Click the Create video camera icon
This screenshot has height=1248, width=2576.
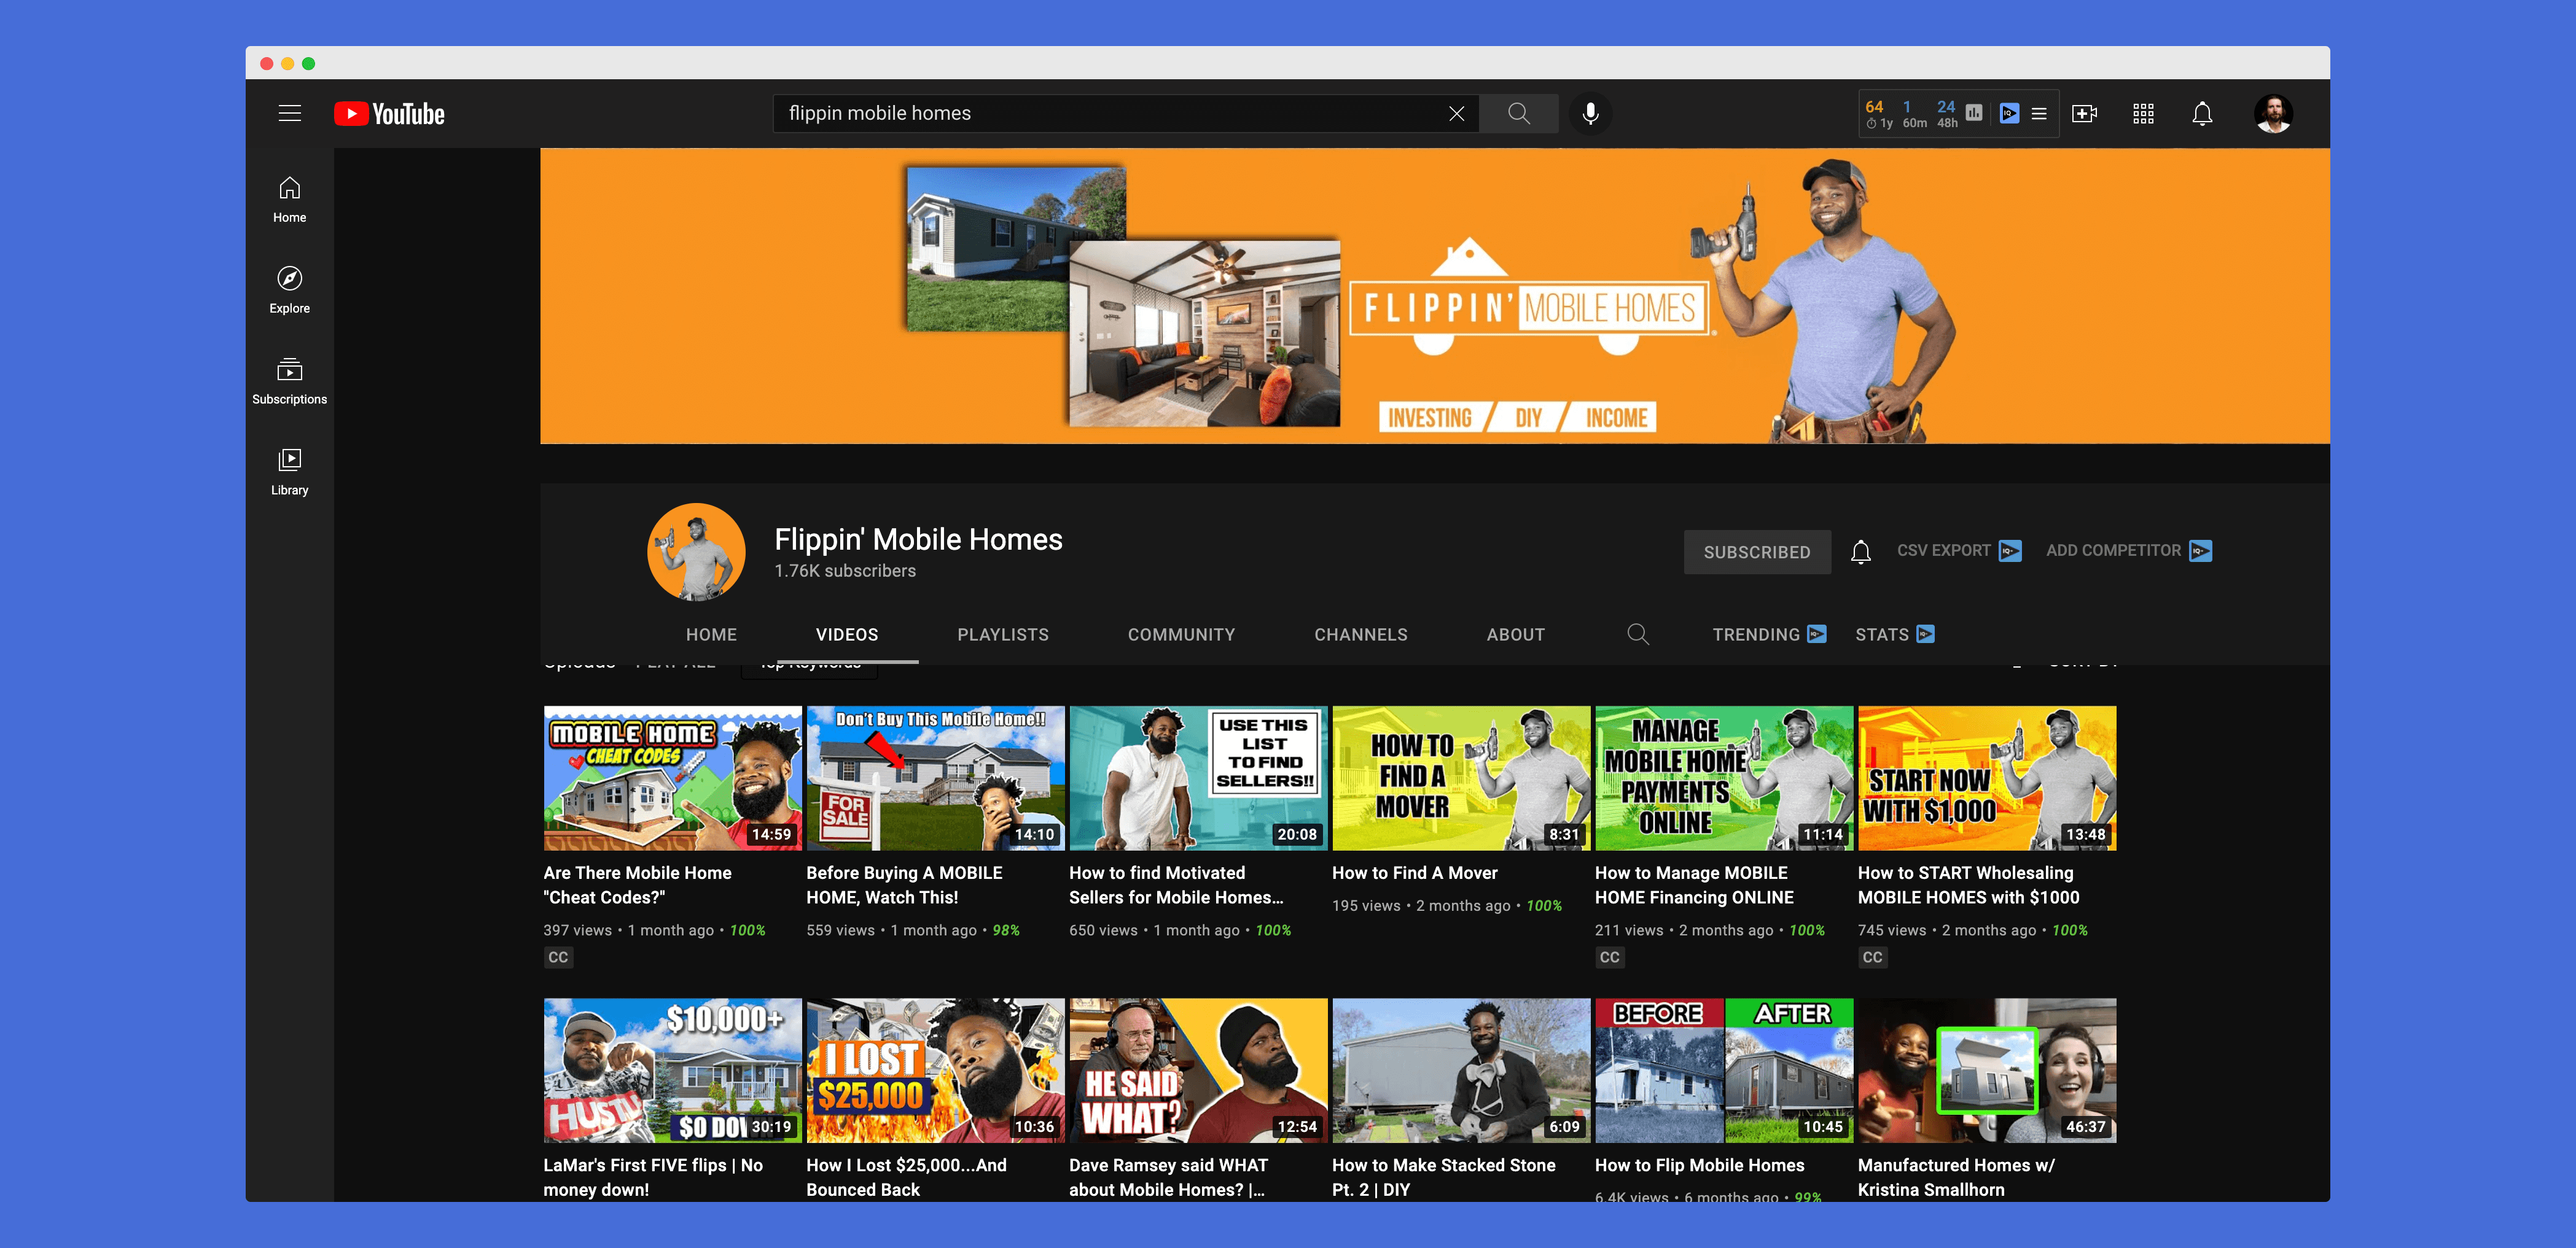[x=2084, y=113]
